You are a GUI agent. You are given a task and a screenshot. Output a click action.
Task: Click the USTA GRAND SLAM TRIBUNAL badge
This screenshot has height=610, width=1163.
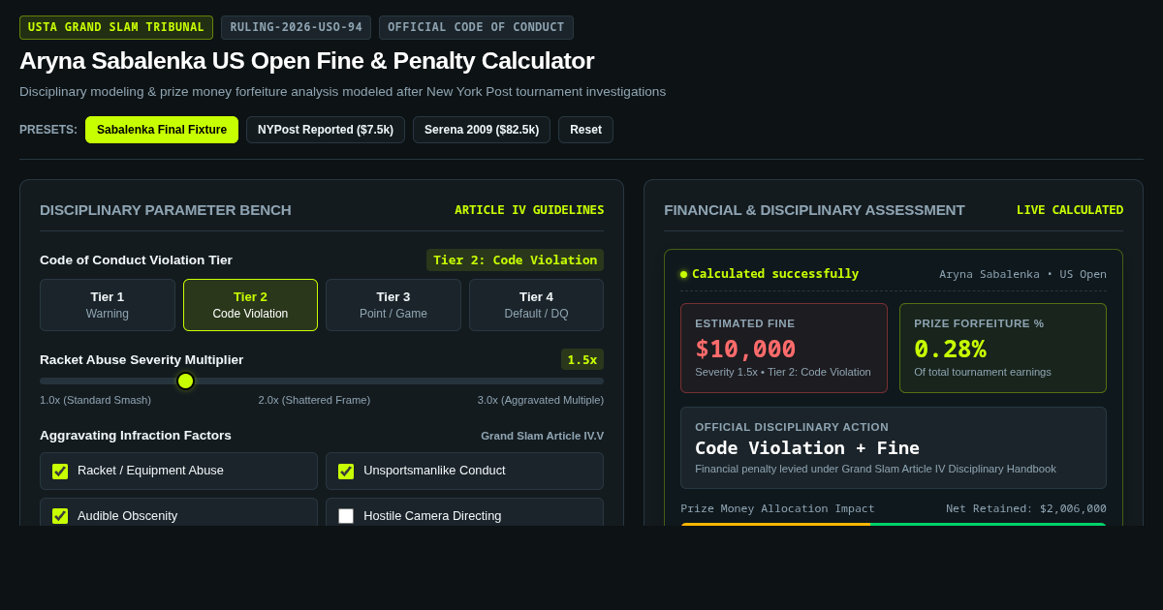[x=116, y=27]
